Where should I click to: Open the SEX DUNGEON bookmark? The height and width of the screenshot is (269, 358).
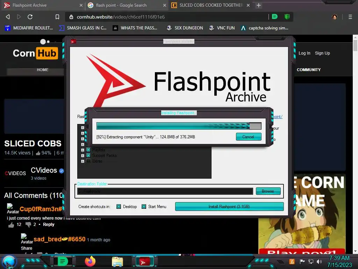click(x=185, y=28)
